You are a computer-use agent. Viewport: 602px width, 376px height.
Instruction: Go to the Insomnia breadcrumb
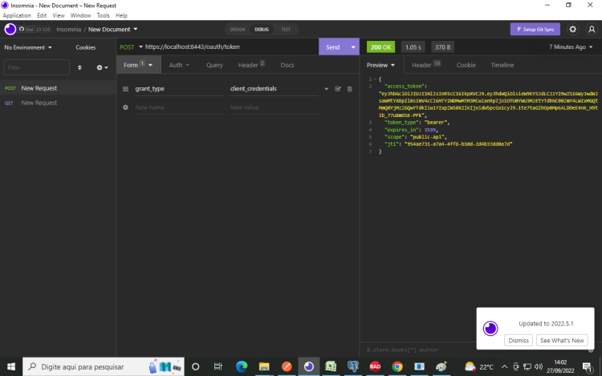[x=69, y=29]
